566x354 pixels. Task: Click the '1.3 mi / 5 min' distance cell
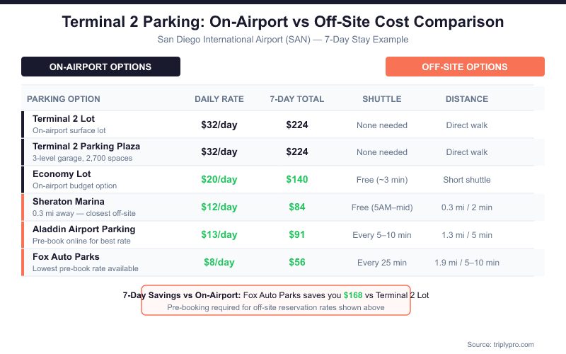467,235
